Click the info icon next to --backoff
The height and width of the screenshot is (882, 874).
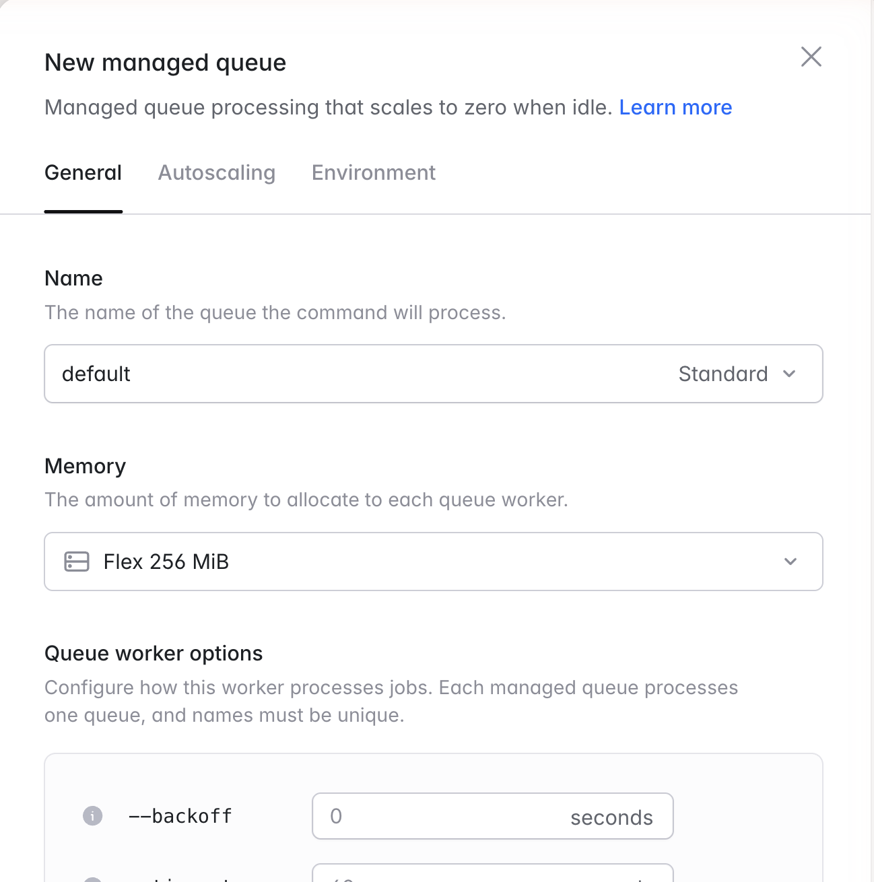click(93, 815)
